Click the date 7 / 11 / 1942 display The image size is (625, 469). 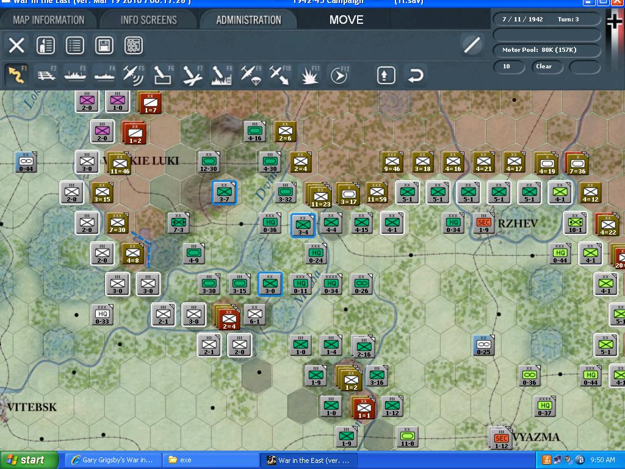click(x=522, y=19)
